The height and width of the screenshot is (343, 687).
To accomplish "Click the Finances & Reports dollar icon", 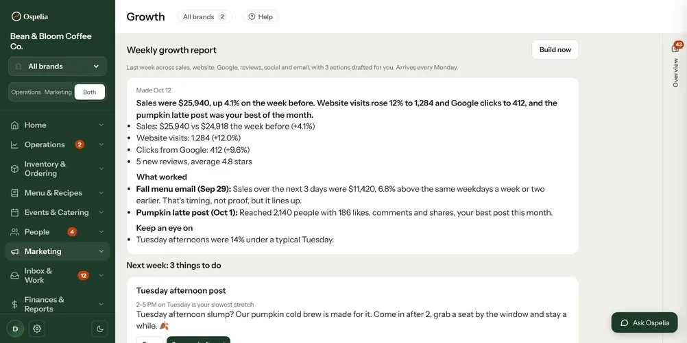I will click(14, 304).
